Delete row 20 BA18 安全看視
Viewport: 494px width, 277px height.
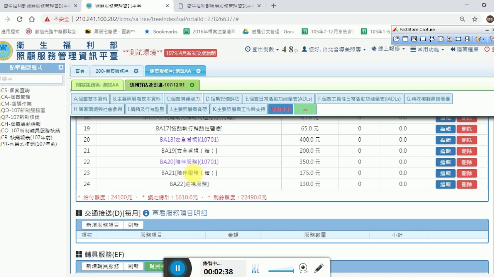point(467,140)
